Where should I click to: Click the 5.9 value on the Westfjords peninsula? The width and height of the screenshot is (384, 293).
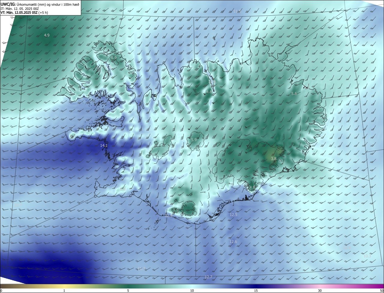(113, 58)
